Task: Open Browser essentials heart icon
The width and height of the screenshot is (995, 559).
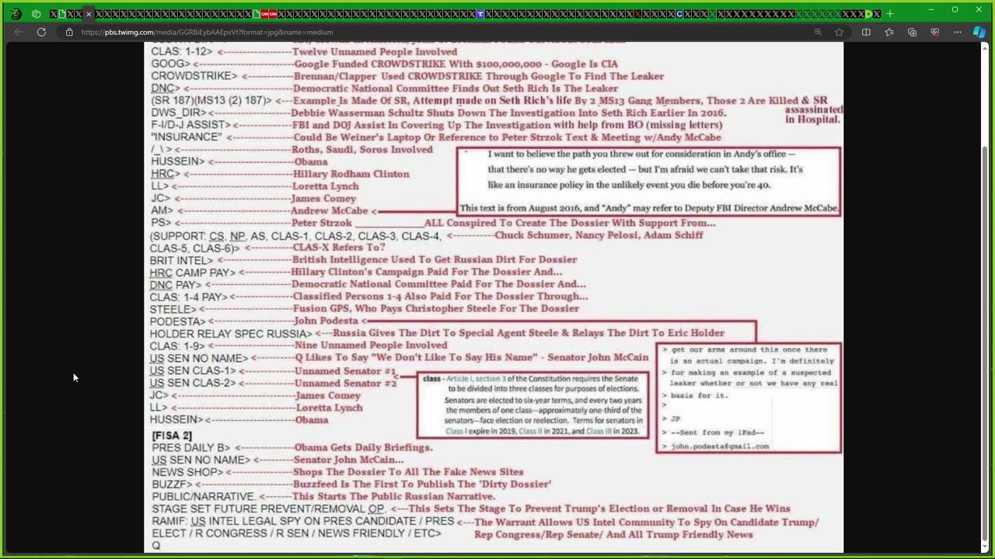Action: coord(935,32)
